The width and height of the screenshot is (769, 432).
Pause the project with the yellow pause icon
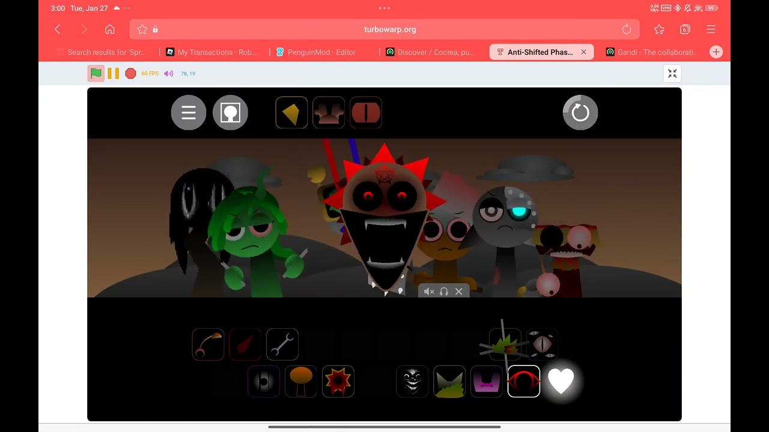pyautogui.click(x=113, y=73)
